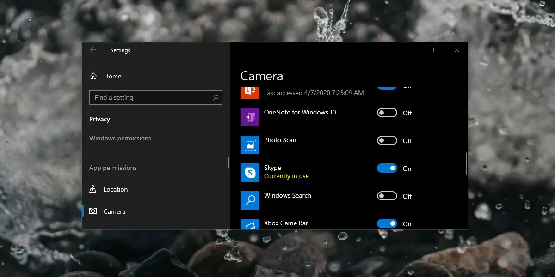Disable camera access for Skype
555x277 pixels.
point(387,169)
